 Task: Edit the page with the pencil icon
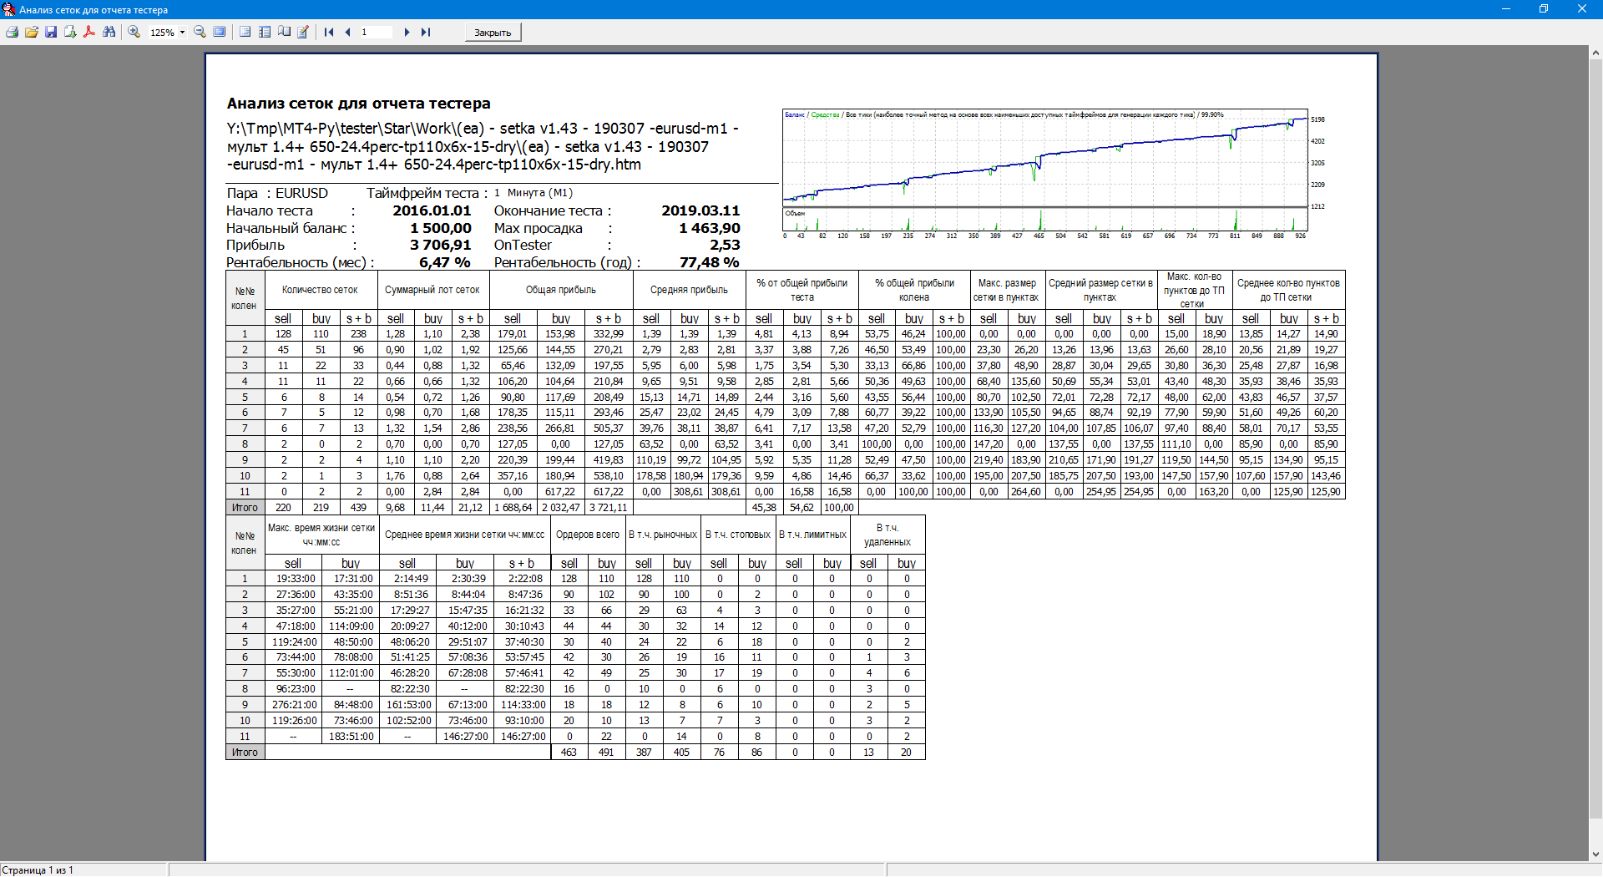(x=303, y=32)
